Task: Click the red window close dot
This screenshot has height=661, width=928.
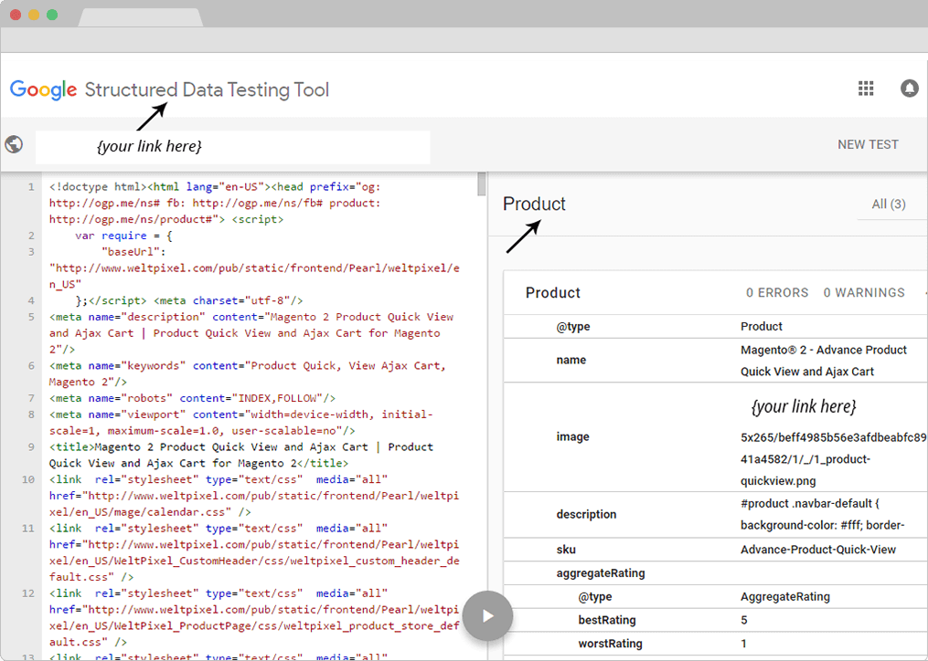Action: (x=16, y=15)
